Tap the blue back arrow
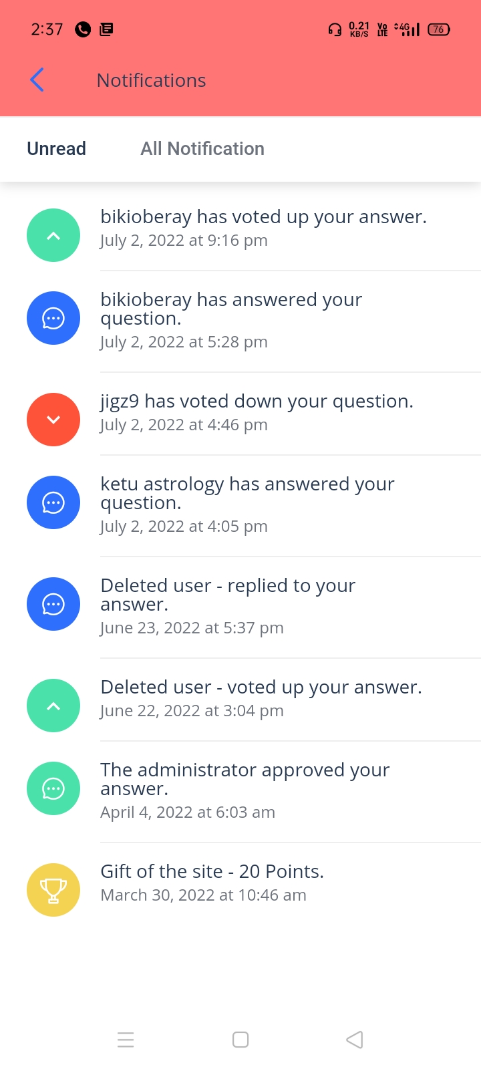This screenshot has height=1069, width=481. 37,80
